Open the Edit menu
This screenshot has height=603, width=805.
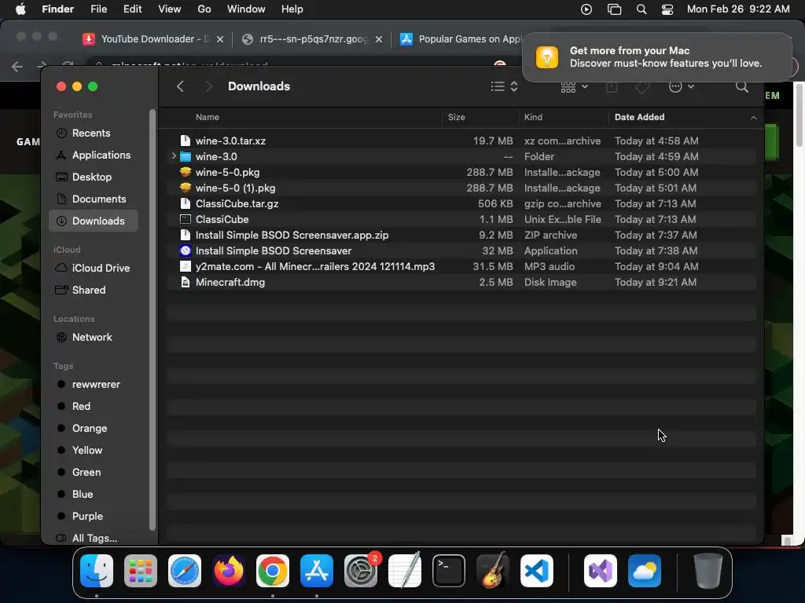coord(132,9)
